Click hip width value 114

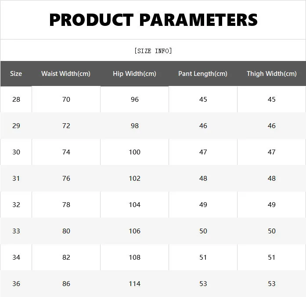134,284
